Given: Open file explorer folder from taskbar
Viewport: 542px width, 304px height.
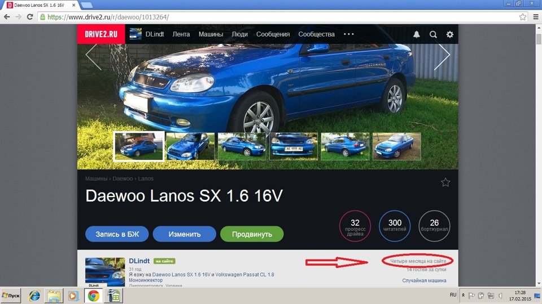Looking at the screenshot, I should pyautogui.click(x=54, y=296).
